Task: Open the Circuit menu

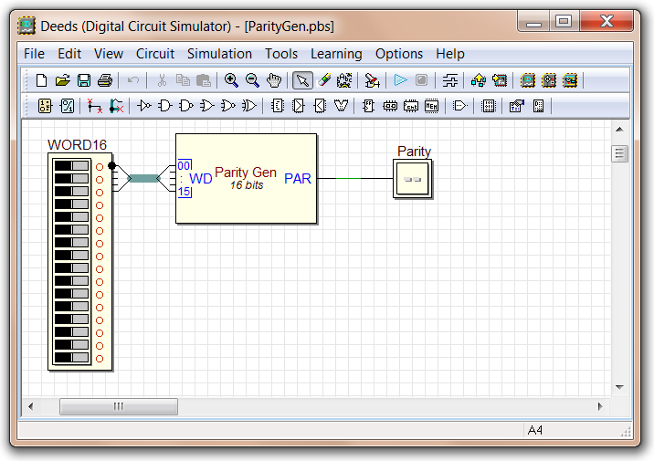Action: [155, 54]
